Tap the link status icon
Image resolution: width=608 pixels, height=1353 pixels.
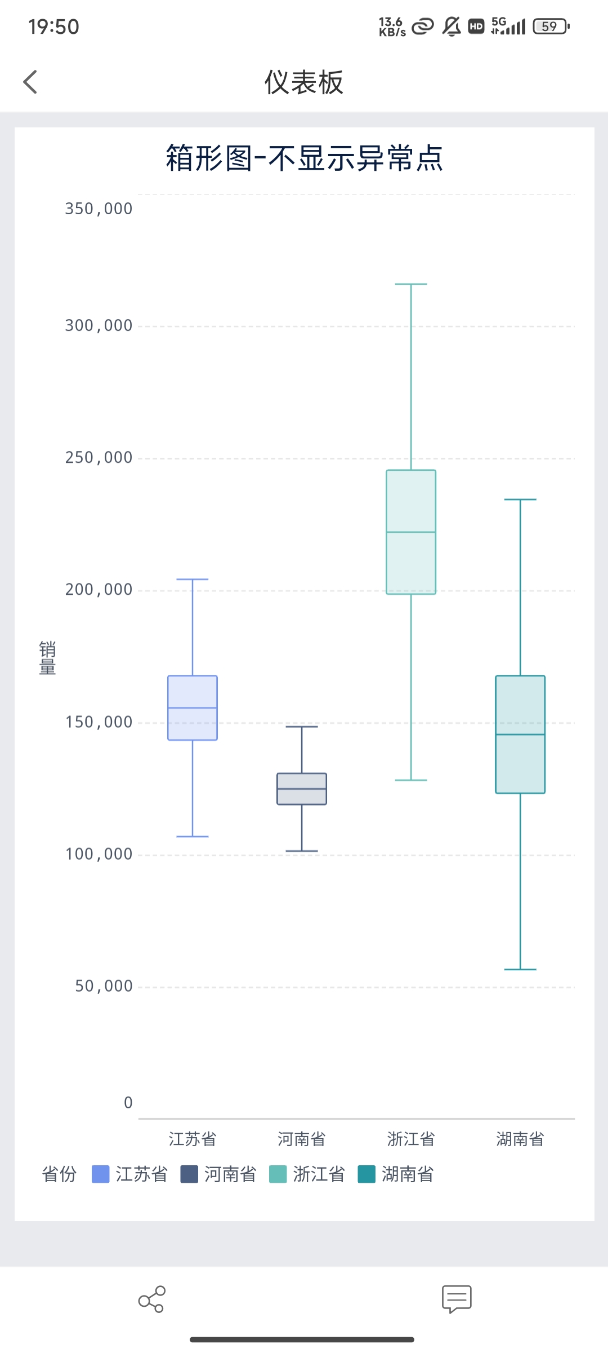tap(423, 26)
